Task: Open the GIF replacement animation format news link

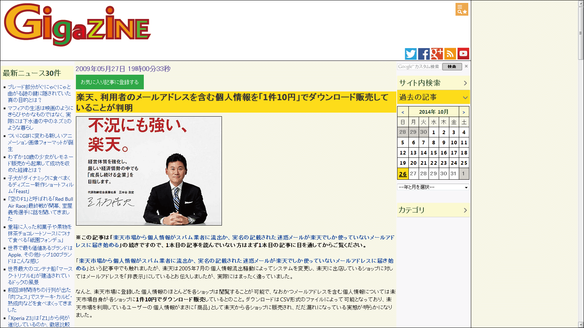Action: tap(41, 142)
